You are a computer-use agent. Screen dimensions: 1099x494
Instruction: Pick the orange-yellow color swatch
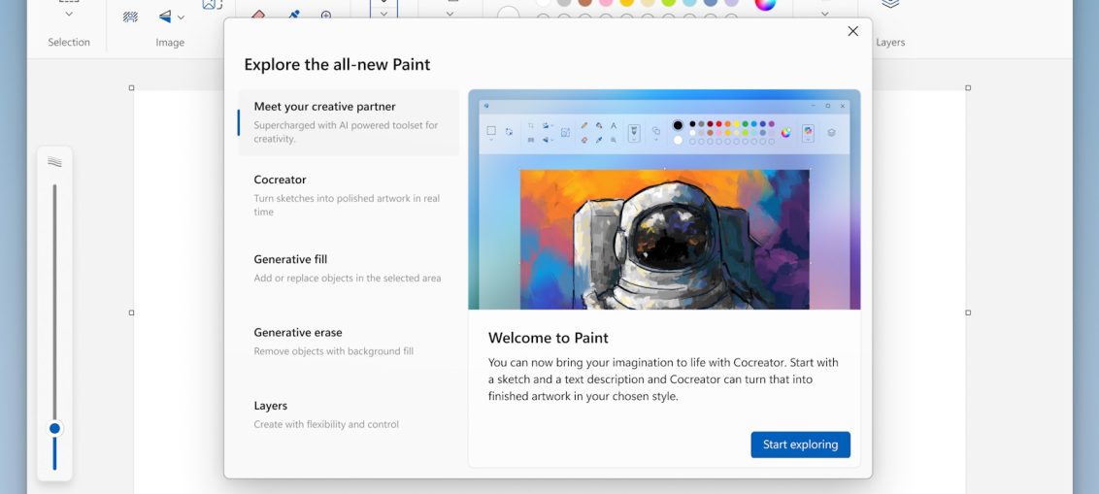[626, 2]
